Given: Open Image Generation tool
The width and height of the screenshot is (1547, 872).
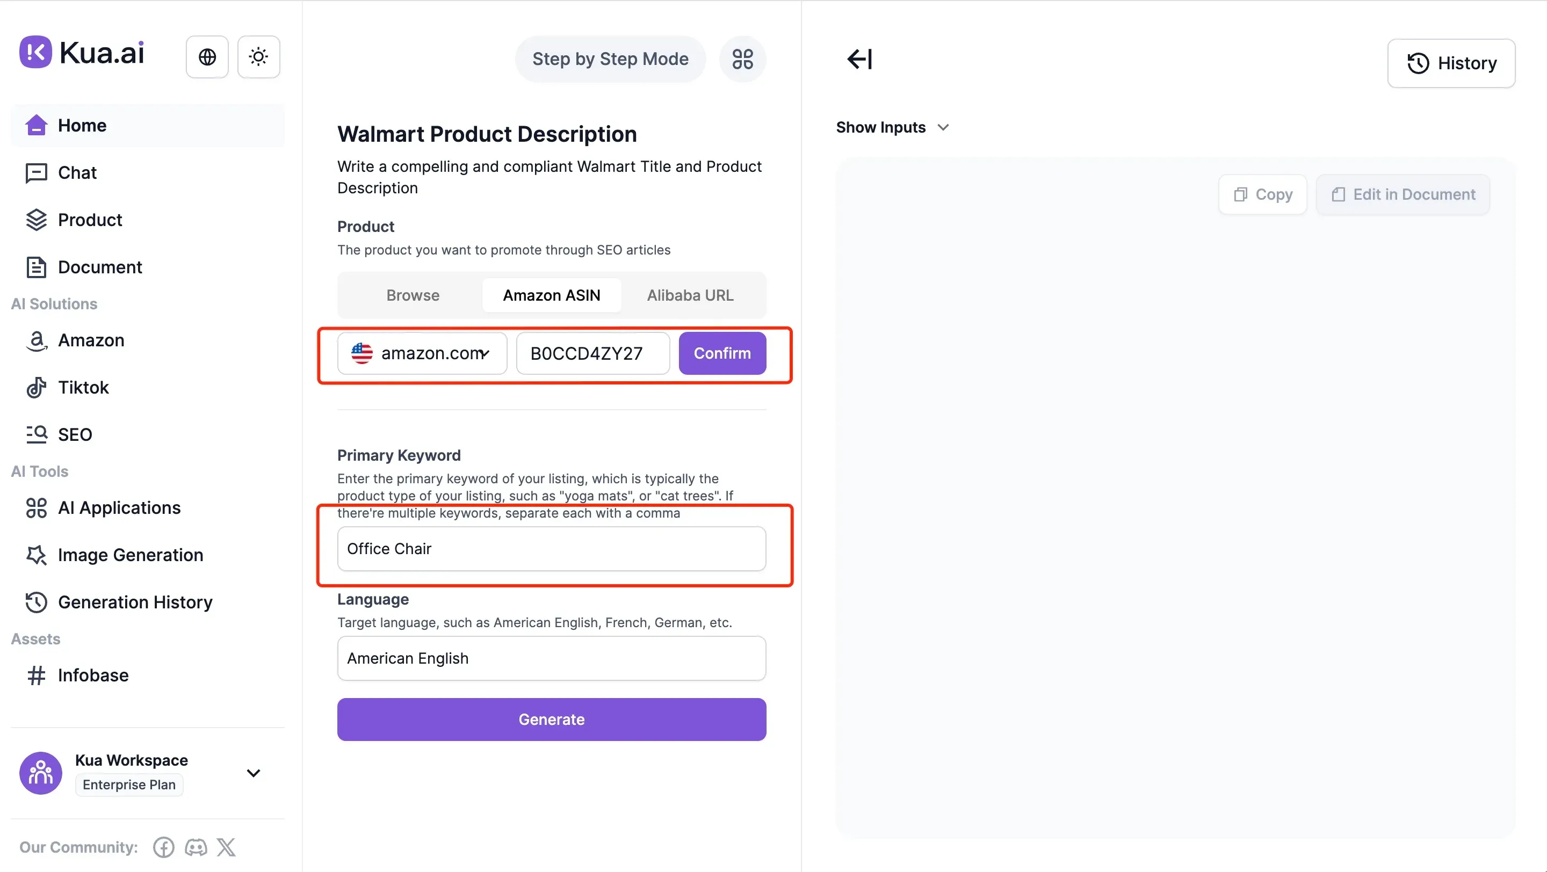Looking at the screenshot, I should [x=148, y=555].
